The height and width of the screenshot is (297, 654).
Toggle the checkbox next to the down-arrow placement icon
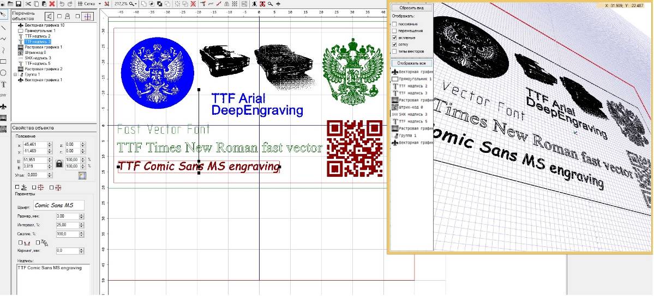[x=17, y=187]
